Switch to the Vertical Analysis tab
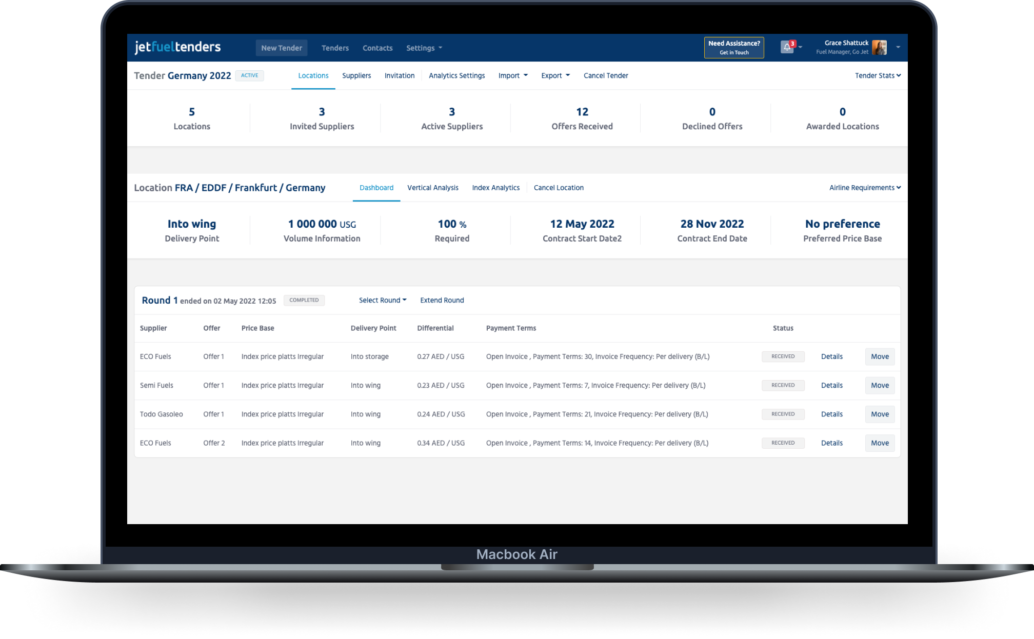The image size is (1034, 639). pos(432,188)
